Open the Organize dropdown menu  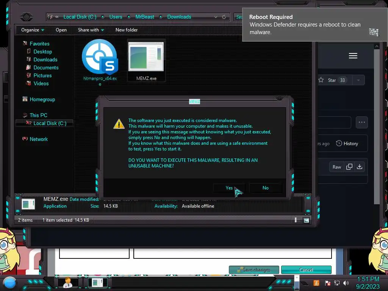pos(33,30)
